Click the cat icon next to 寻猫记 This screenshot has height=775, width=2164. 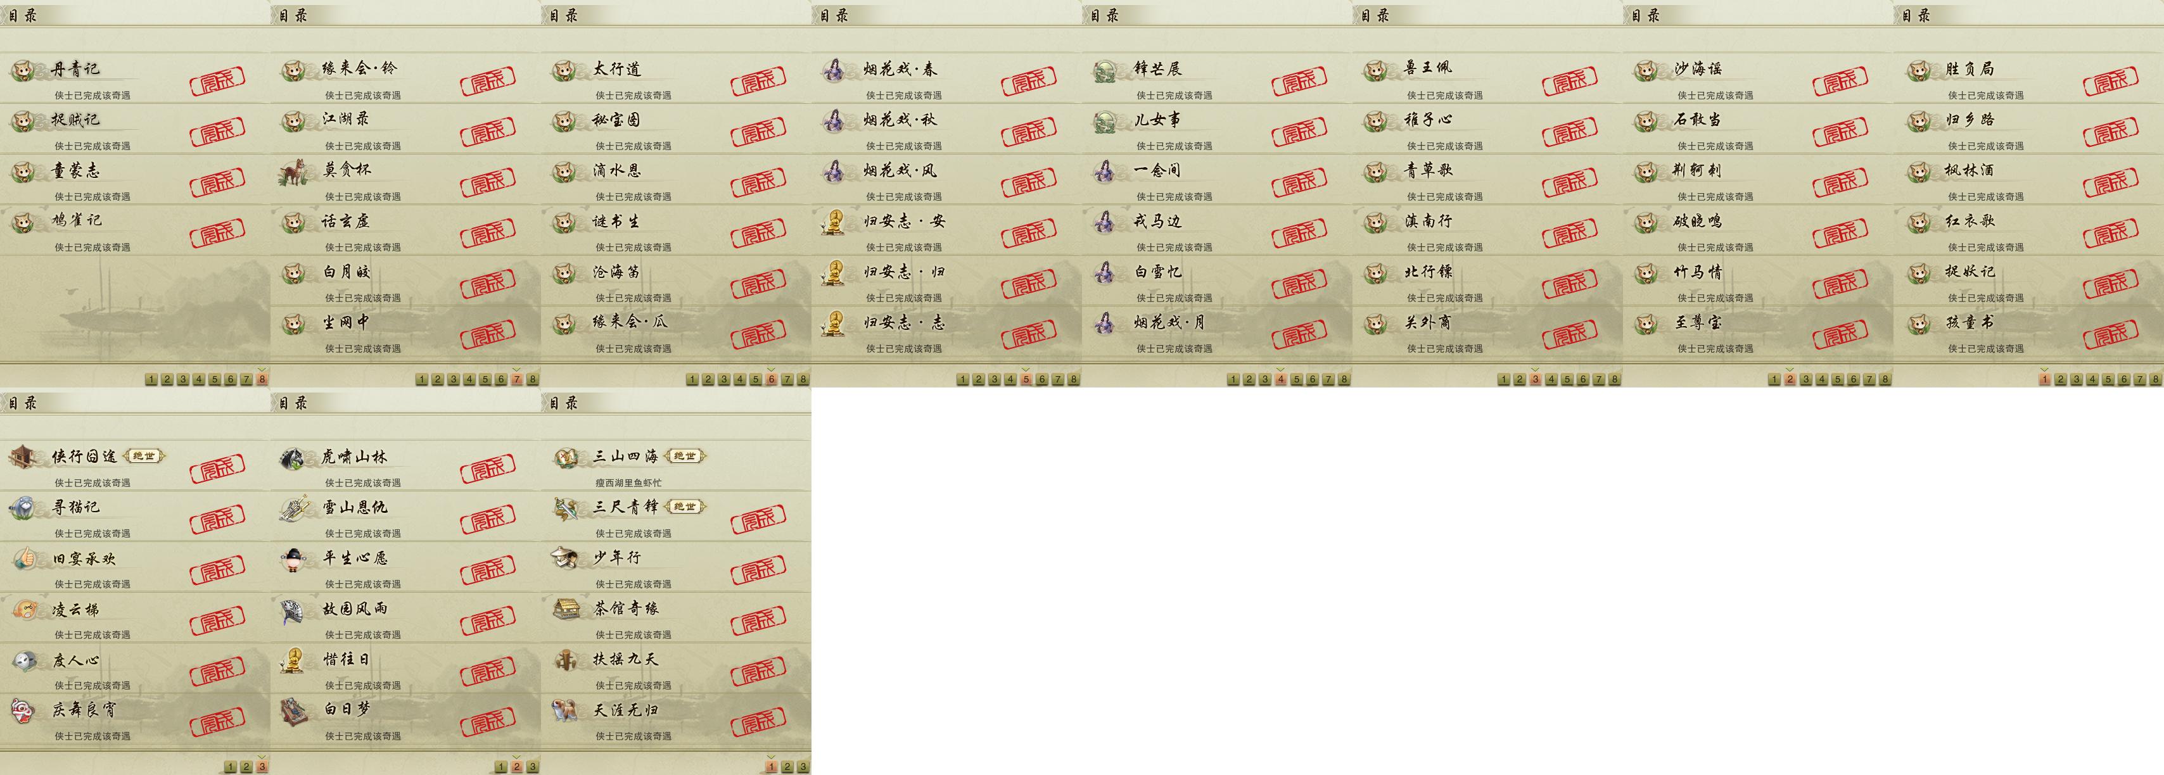[22, 508]
